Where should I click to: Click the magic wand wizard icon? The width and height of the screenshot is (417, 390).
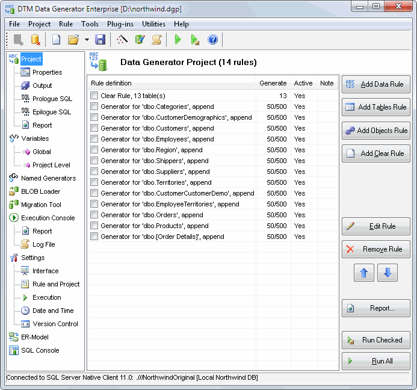[122, 40]
